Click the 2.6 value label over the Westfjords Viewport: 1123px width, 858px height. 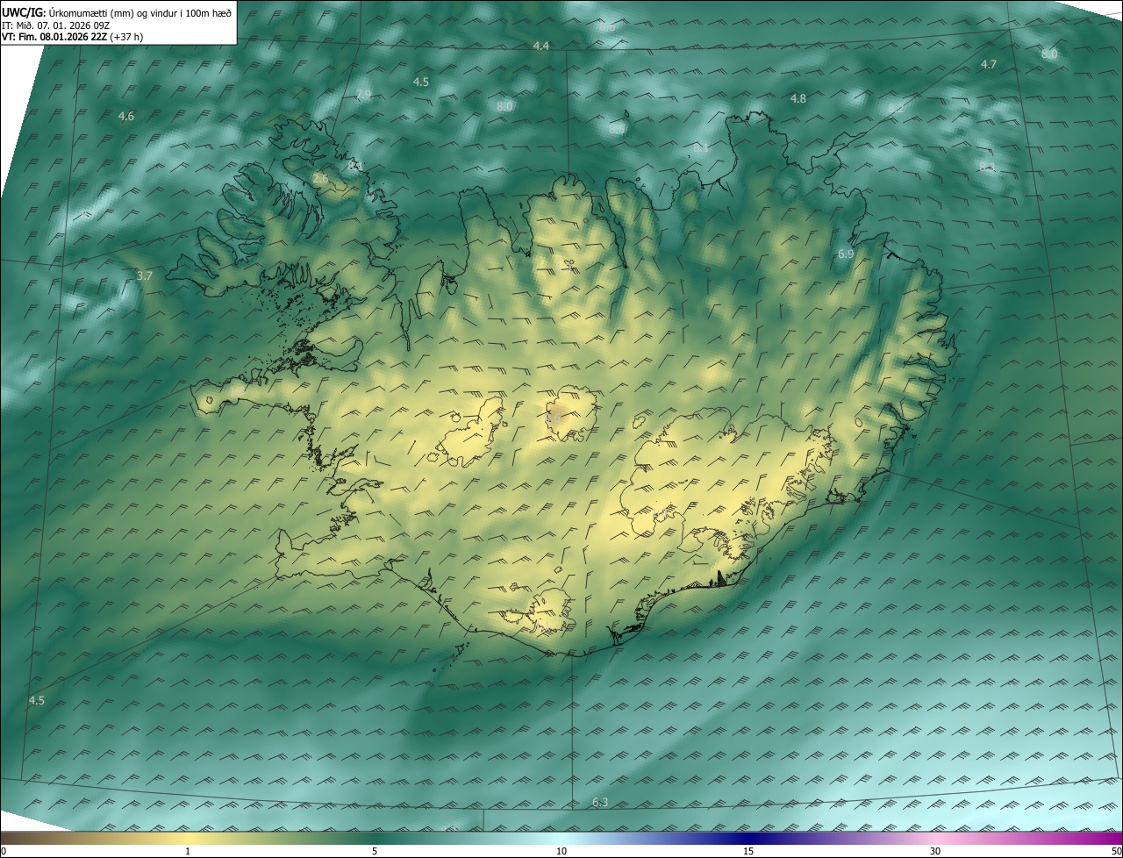tap(320, 178)
